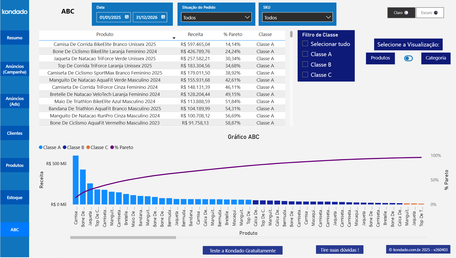This screenshot has height=258, width=456.
Task: Open the start date calendar icon
Action: 126,17
